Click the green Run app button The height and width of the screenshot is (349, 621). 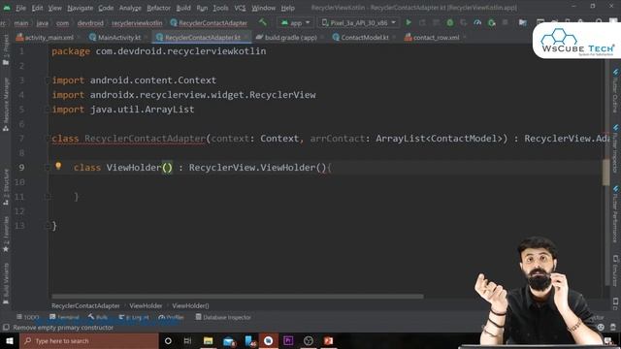tap(409, 22)
